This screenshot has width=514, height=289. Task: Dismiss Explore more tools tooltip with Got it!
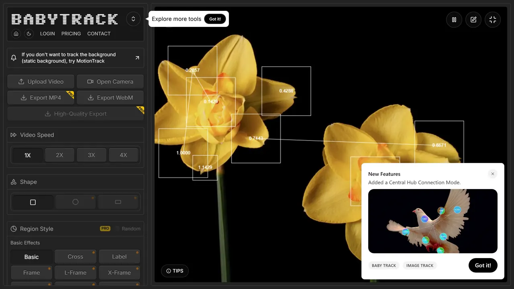coord(215,19)
